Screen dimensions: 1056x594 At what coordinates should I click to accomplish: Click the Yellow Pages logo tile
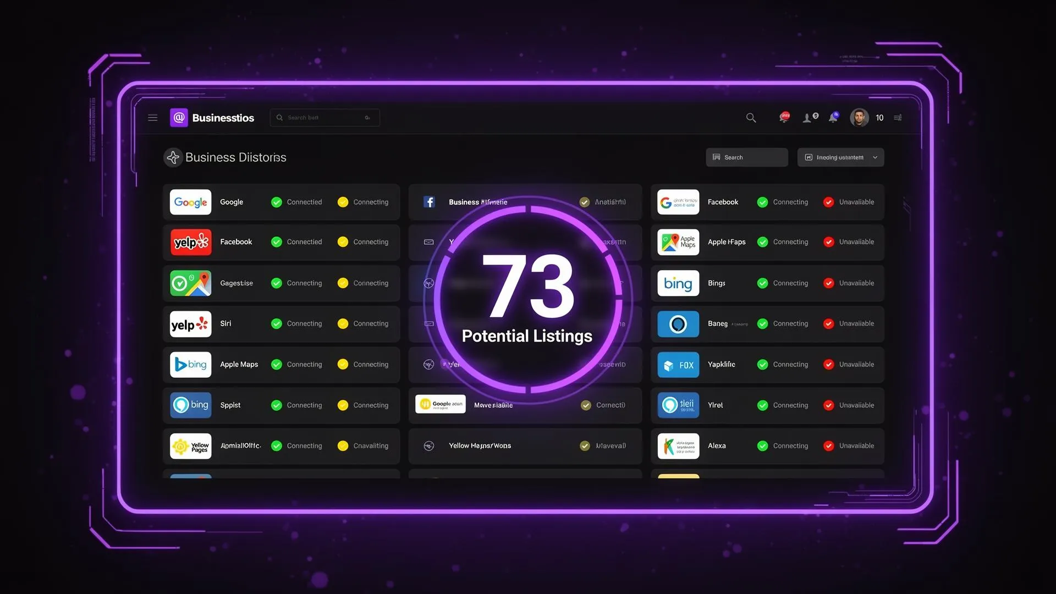coord(190,446)
